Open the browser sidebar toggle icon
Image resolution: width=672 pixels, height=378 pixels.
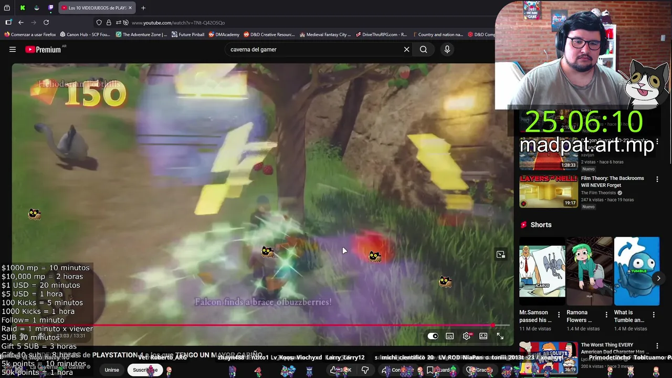click(x=8, y=23)
